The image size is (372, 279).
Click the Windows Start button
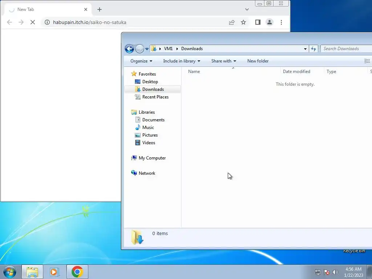(x=10, y=272)
